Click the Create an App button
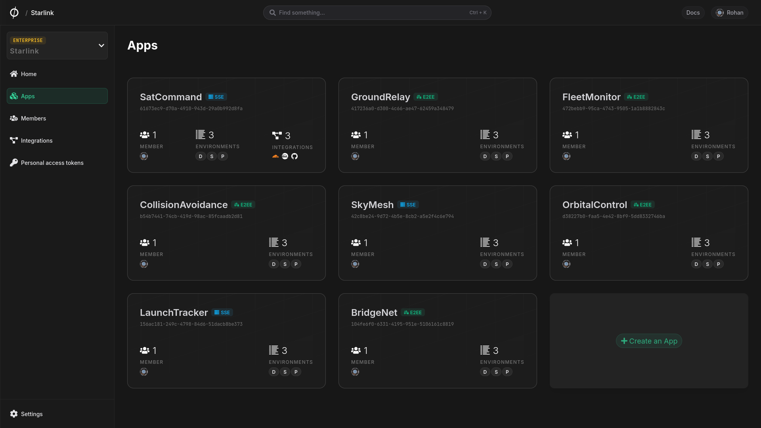 [x=649, y=341]
